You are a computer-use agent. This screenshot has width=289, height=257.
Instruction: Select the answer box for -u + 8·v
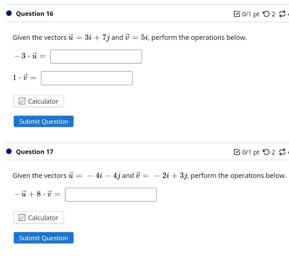point(111,194)
